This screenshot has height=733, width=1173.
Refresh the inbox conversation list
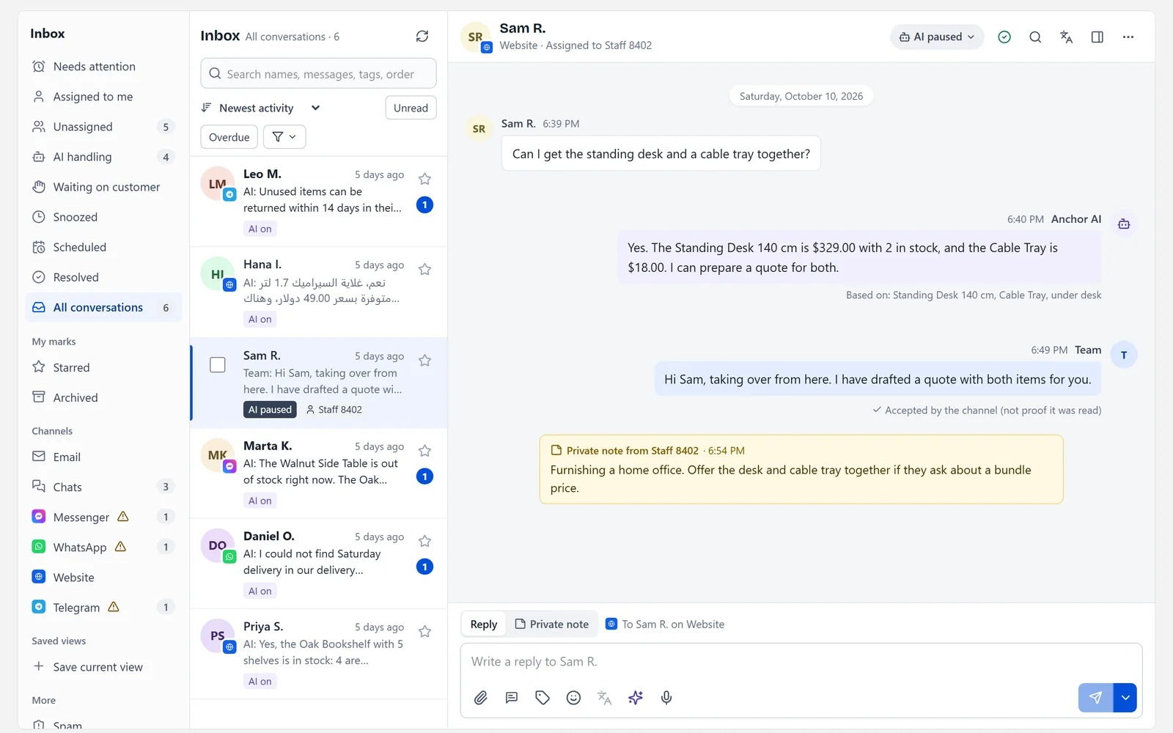click(422, 36)
